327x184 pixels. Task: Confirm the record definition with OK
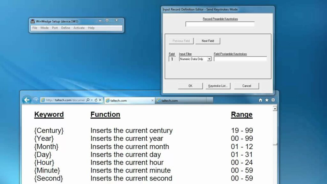pos(190,86)
